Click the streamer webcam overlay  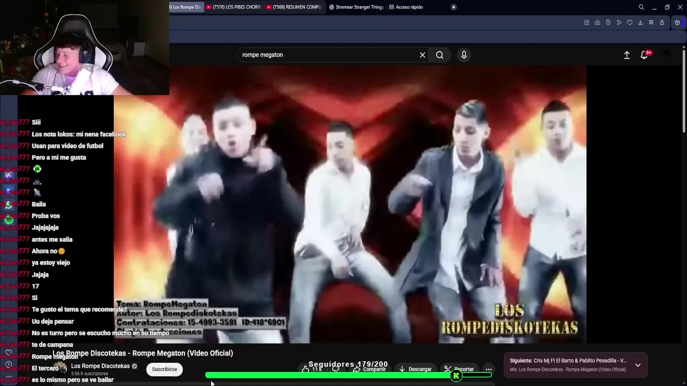pyautogui.click(x=84, y=48)
